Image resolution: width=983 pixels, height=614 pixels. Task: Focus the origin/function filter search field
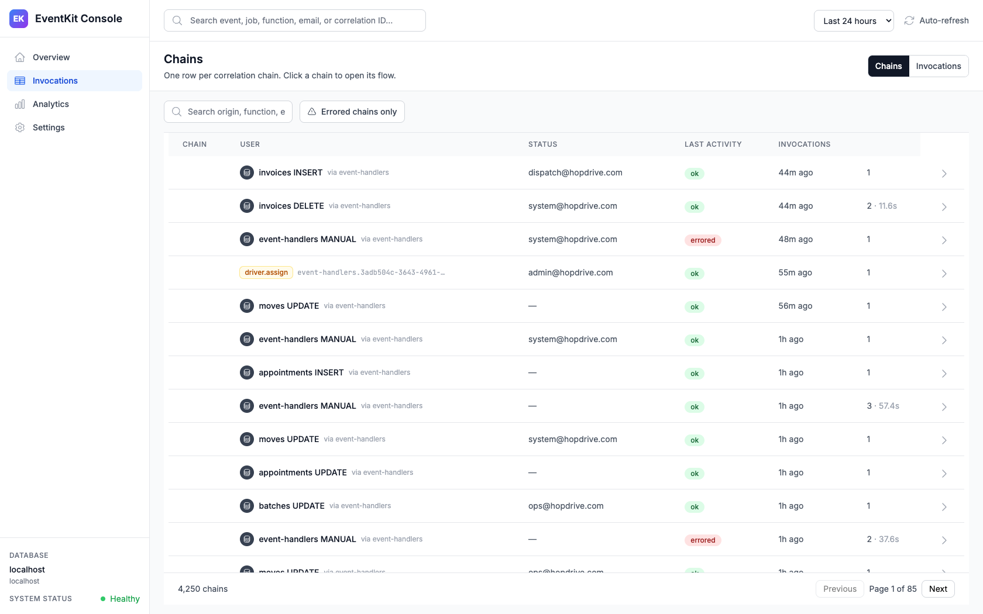click(x=228, y=112)
